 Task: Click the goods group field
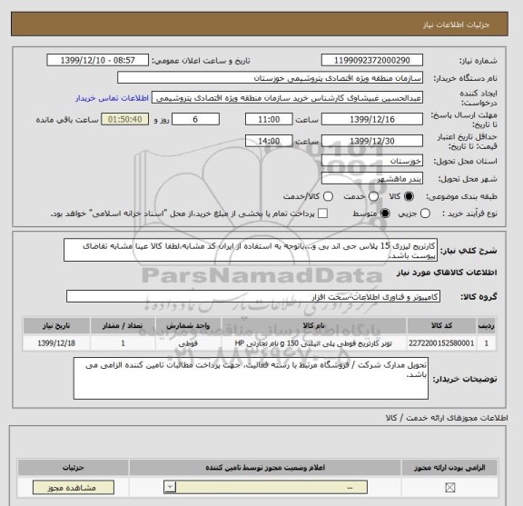pos(253,297)
